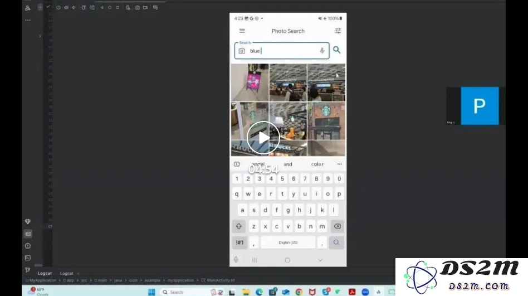Start screen recording via camcorder icon
Screen dimensions: 528x296
pyautogui.click(x=145, y=7)
